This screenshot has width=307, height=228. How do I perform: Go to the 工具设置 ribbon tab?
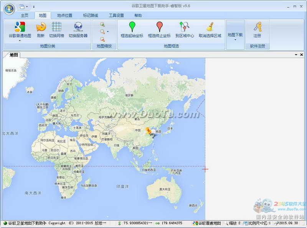(x=116, y=15)
